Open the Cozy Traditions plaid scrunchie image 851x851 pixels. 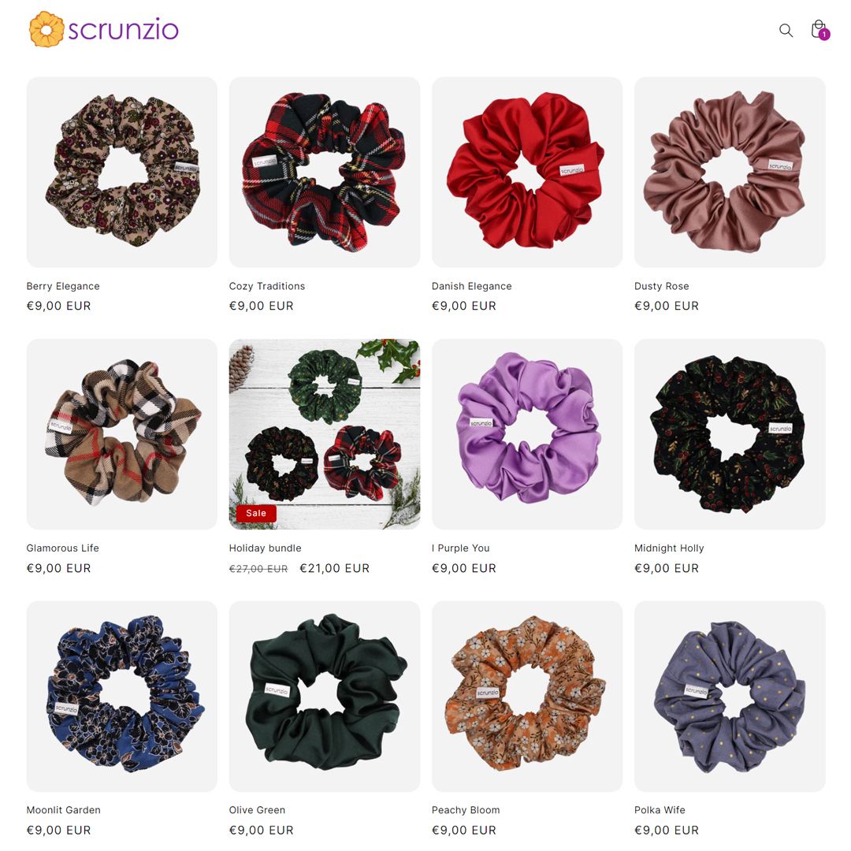tap(325, 172)
